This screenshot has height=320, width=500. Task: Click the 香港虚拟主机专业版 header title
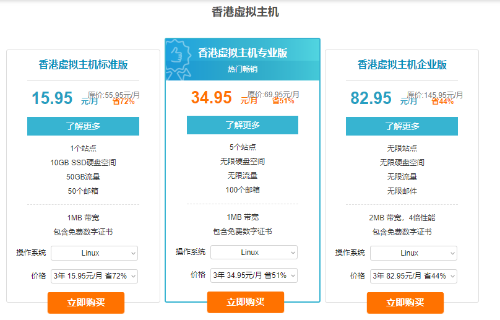pyautogui.click(x=243, y=53)
